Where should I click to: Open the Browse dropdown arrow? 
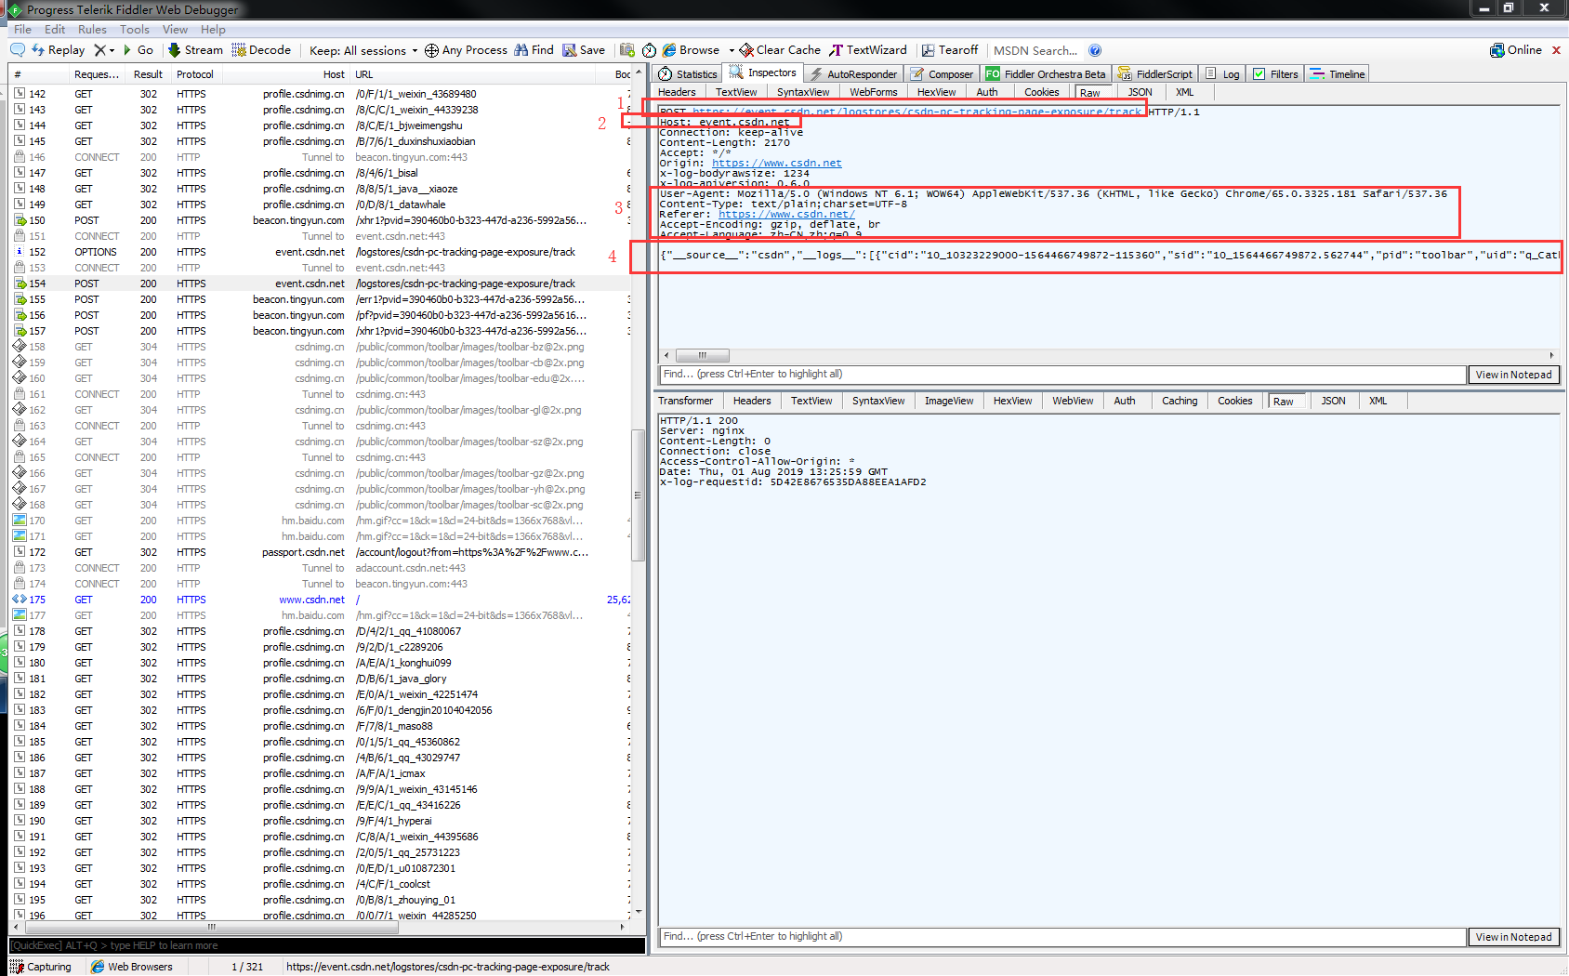(x=732, y=50)
